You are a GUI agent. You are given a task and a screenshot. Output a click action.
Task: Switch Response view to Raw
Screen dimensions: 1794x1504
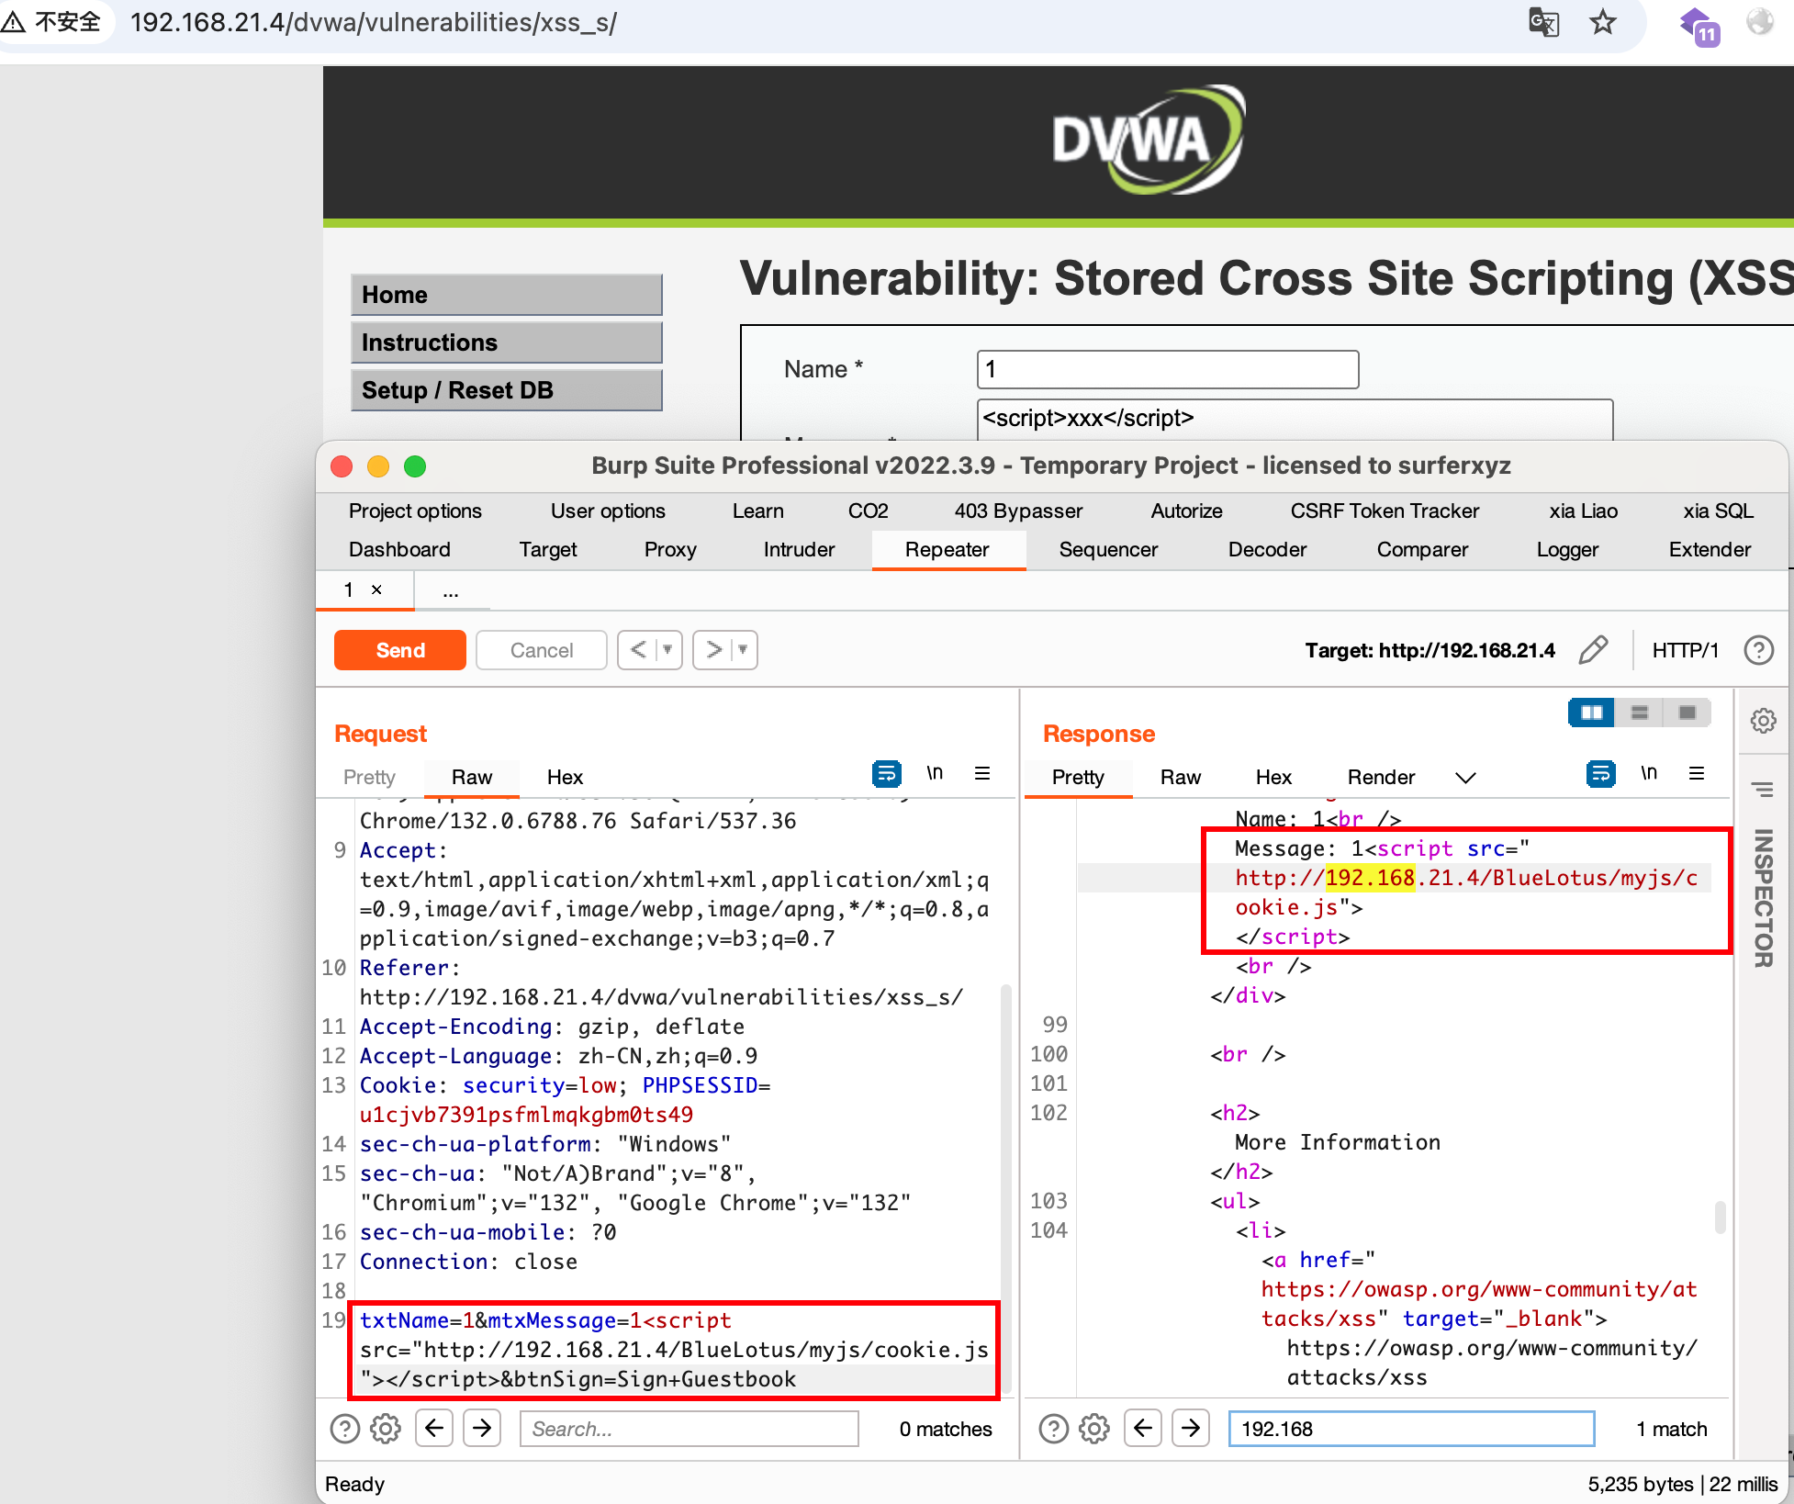click(x=1180, y=778)
